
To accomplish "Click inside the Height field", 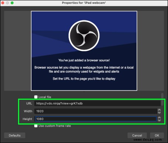I will point(96,119).
